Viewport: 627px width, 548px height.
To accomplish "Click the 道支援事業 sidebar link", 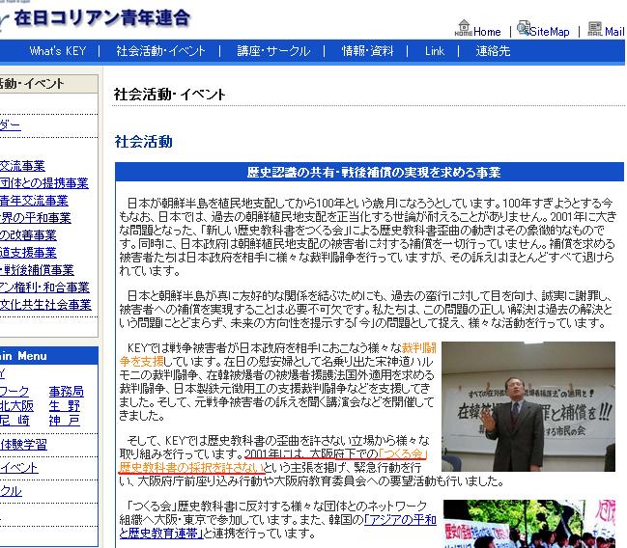I will (x=28, y=253).
